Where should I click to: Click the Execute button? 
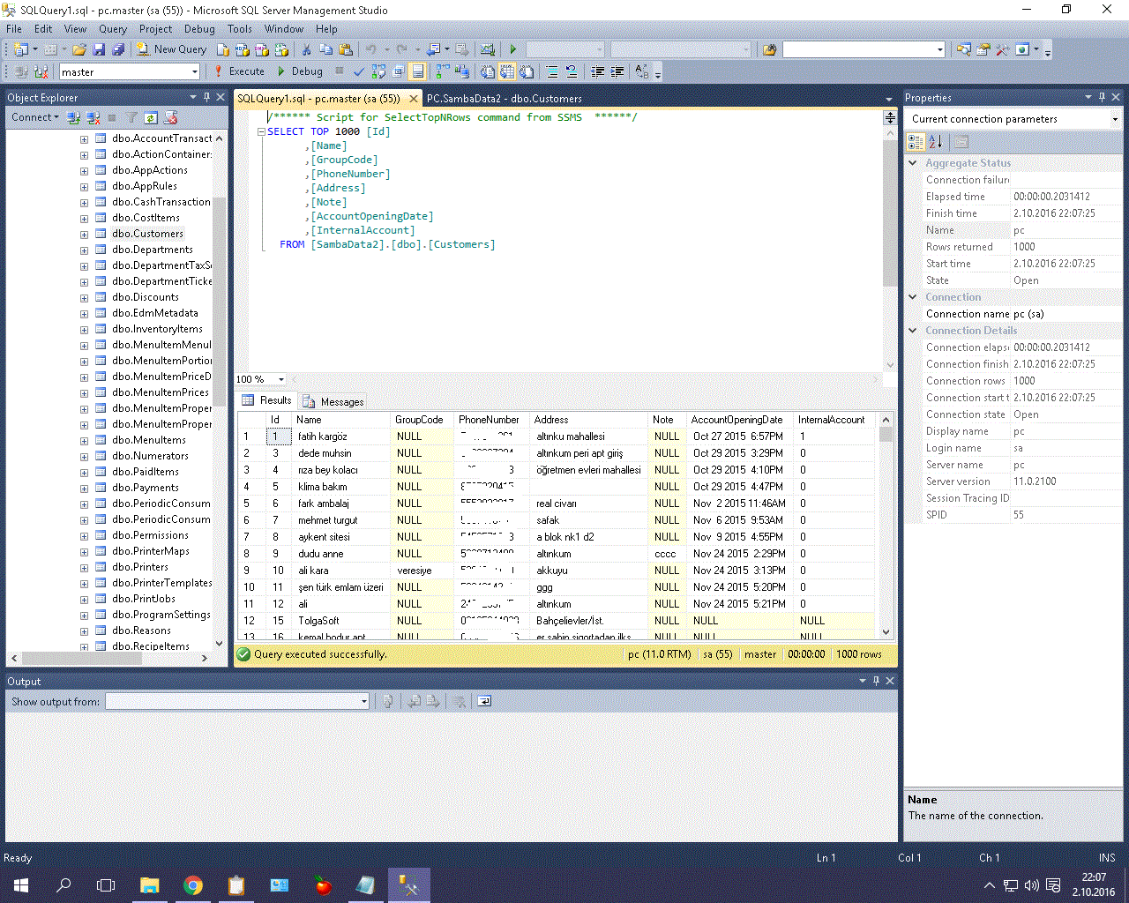[239, 71]
